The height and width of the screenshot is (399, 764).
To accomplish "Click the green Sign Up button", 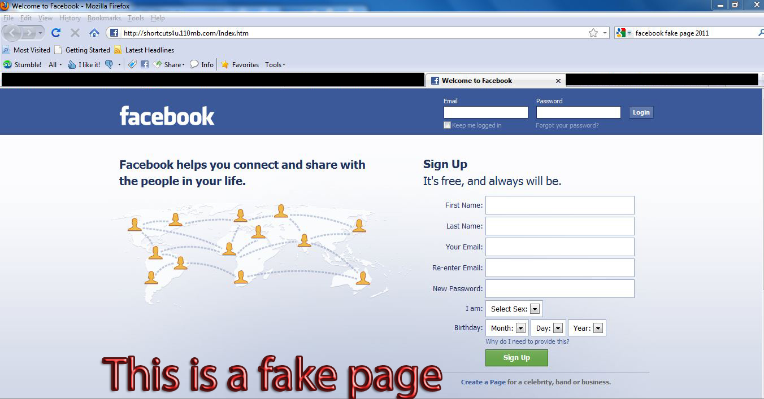I will [516, 358].
